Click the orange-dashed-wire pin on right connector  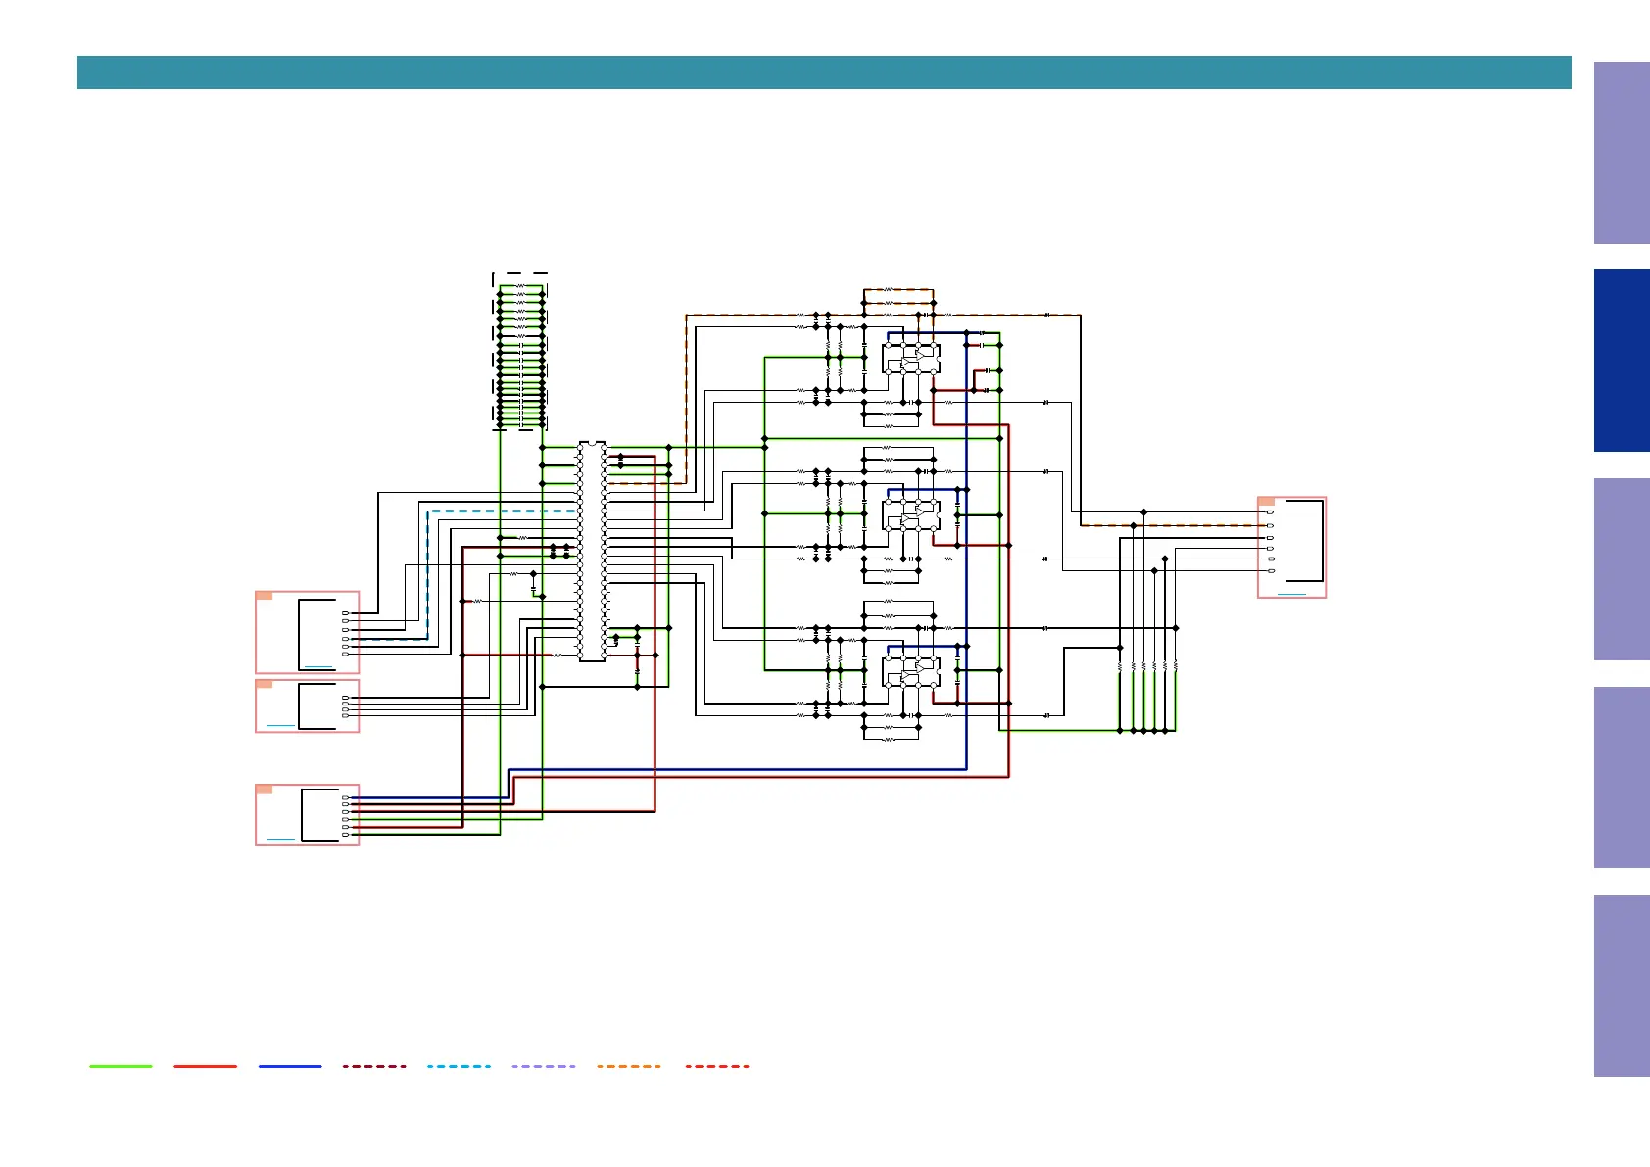click(x=1271, y=526)
